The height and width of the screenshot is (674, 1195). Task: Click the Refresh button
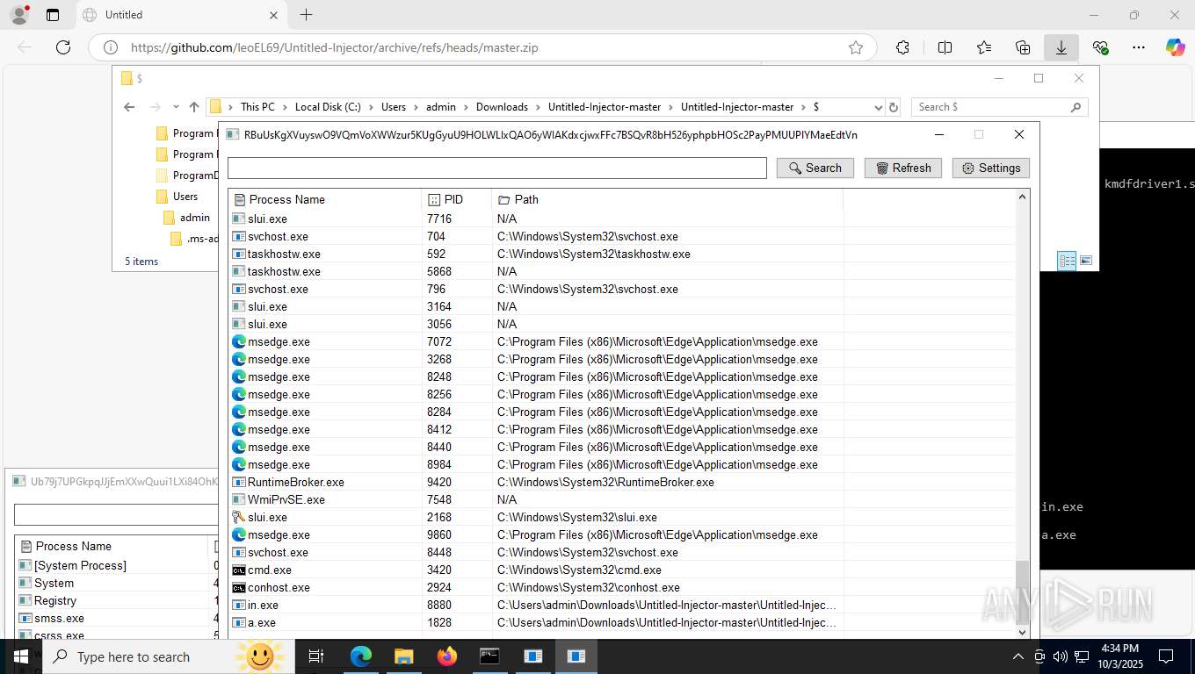click(x=903, y=168)
